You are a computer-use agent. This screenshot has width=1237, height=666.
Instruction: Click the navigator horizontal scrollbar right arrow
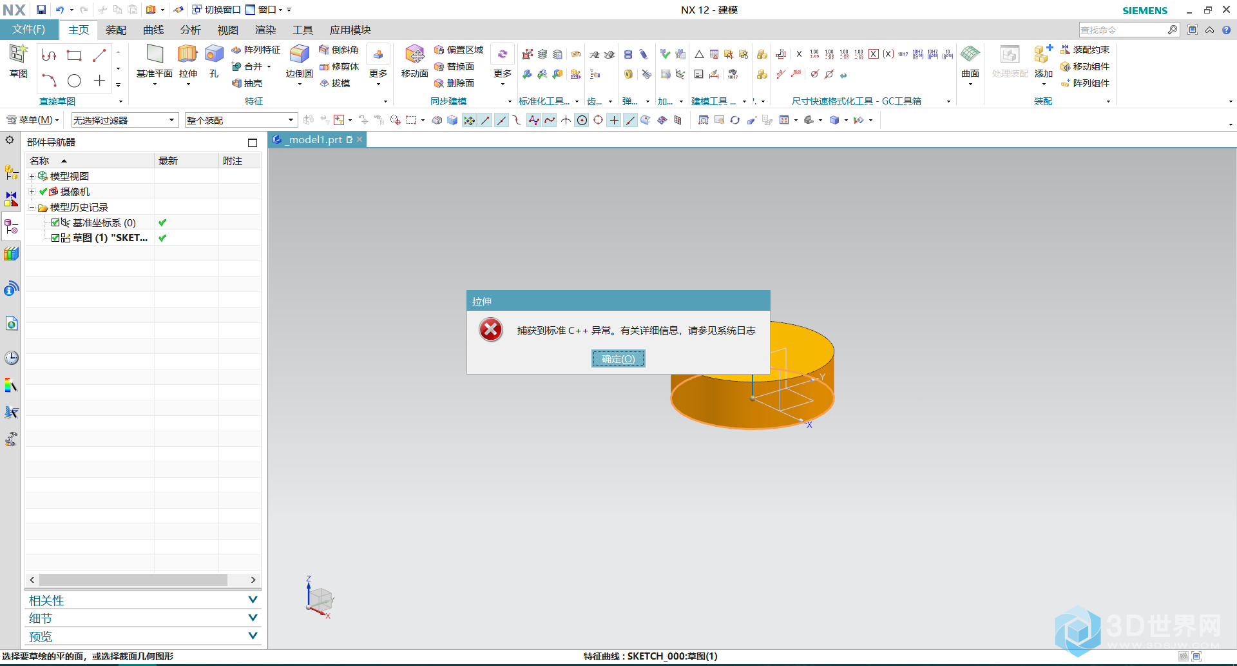point(253,580)
